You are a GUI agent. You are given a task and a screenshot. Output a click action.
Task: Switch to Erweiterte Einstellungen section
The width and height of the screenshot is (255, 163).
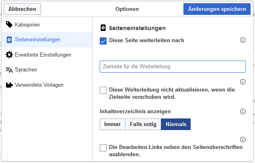pos(47,55)
